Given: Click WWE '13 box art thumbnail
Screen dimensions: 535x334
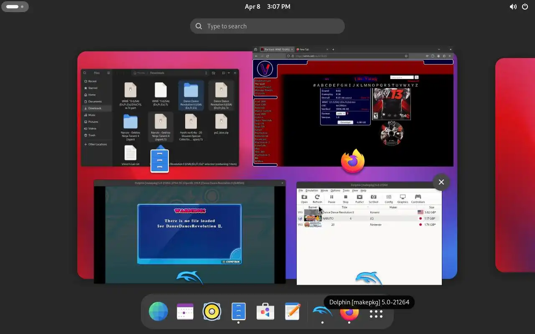Looking at the screenshot, I should point(392,104).
